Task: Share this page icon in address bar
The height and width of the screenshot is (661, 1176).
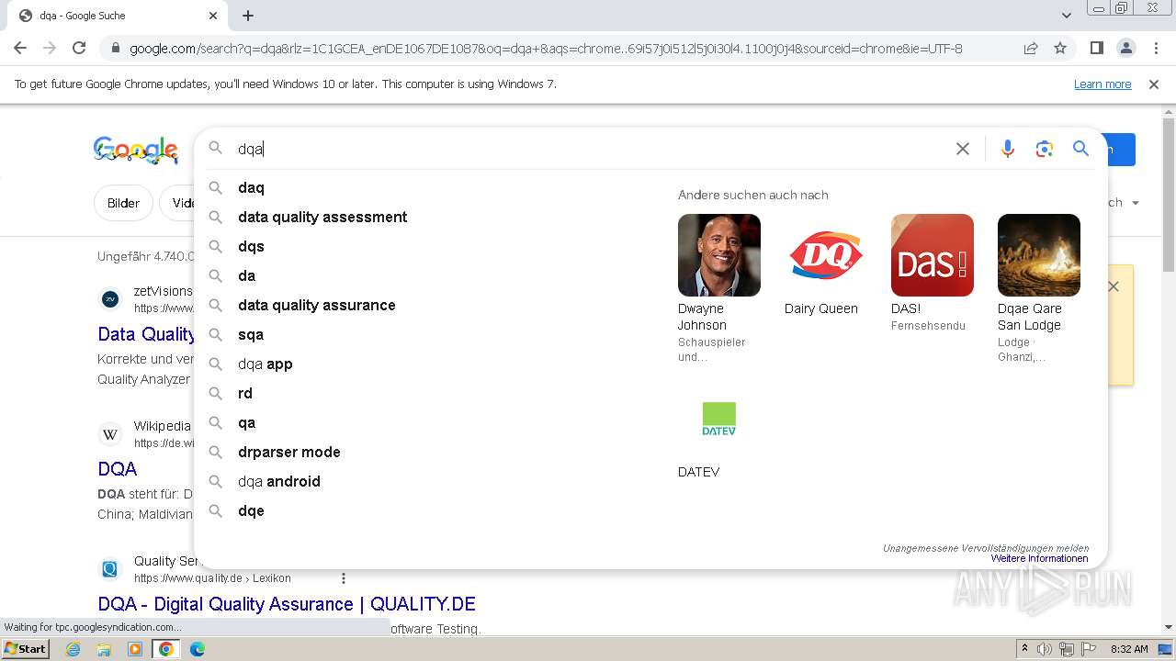Action: (x=1031, y=48)
